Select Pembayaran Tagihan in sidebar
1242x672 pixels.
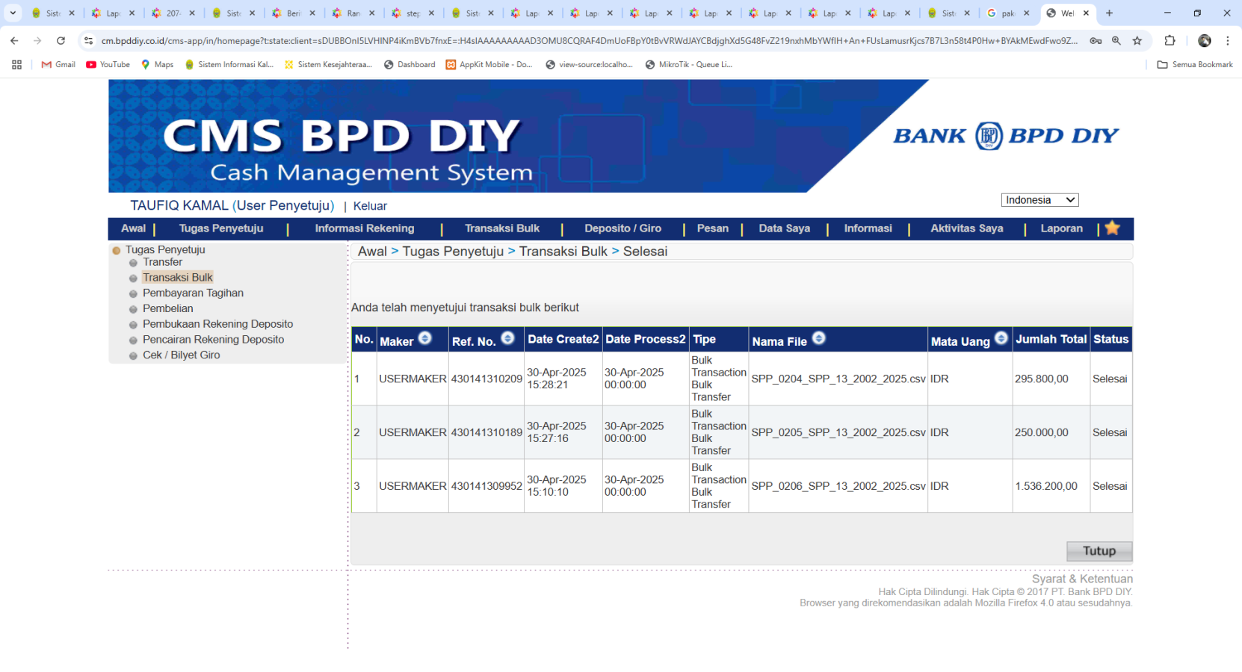pyautogui.click(x=193, y=293)
